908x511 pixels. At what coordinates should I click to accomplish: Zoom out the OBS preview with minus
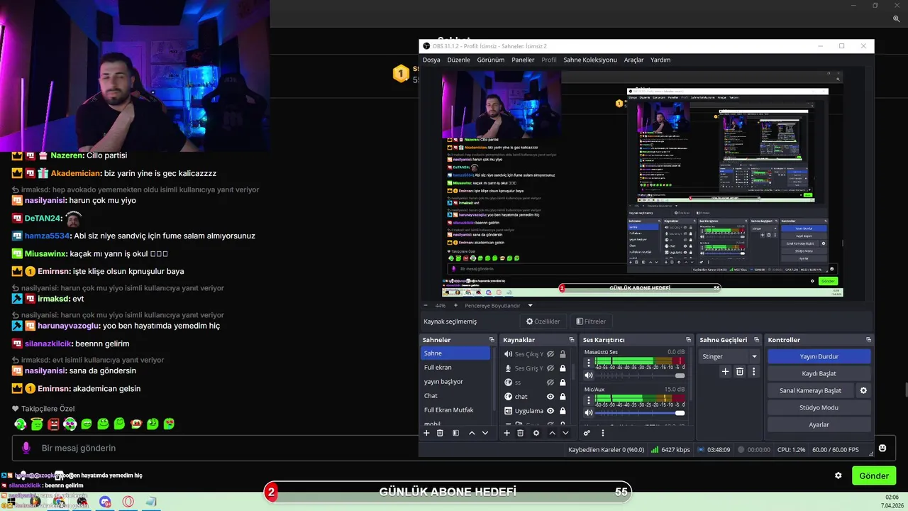coord(426,305)
